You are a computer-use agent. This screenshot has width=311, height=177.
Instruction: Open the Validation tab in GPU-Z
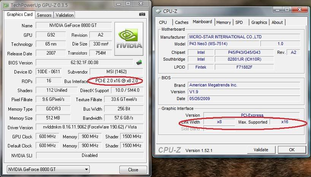tap(65, 15)
